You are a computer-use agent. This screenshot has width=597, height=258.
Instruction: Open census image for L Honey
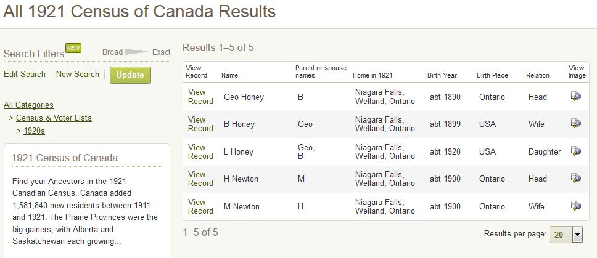575,151
